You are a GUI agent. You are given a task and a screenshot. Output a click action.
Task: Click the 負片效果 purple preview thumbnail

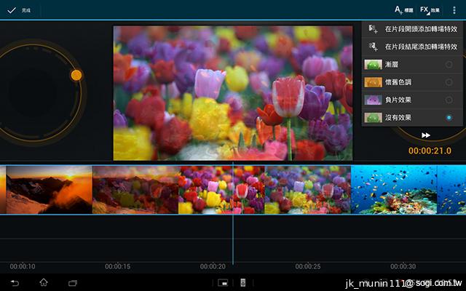pos(373,100)
